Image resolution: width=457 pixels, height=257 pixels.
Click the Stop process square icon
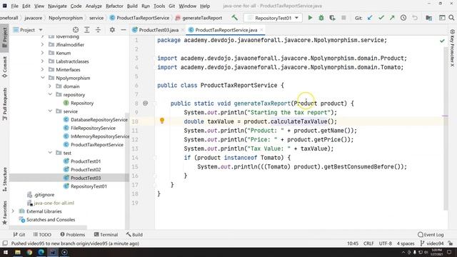tap(343, 18)
